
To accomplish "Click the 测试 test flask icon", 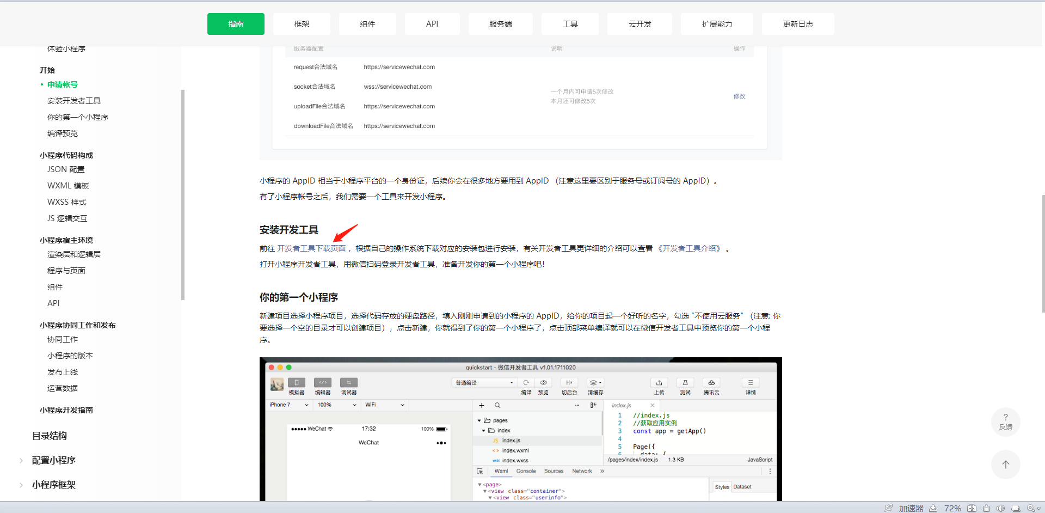I will pos(685,383).
